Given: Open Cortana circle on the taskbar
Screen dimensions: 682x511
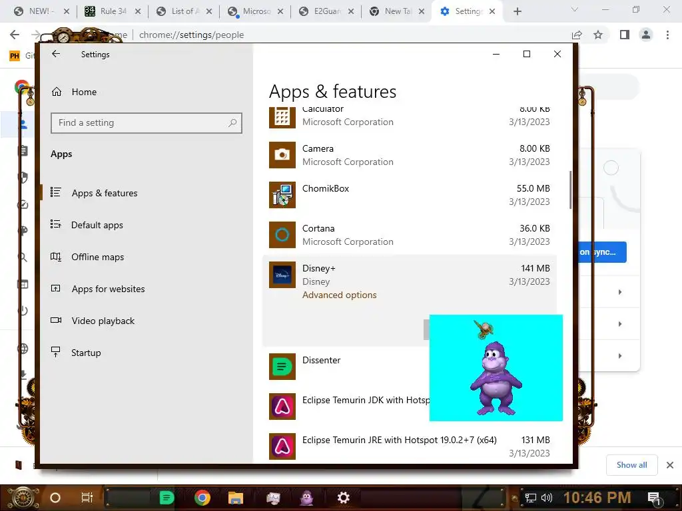Looking at the screenshot, I should (55, 498).
